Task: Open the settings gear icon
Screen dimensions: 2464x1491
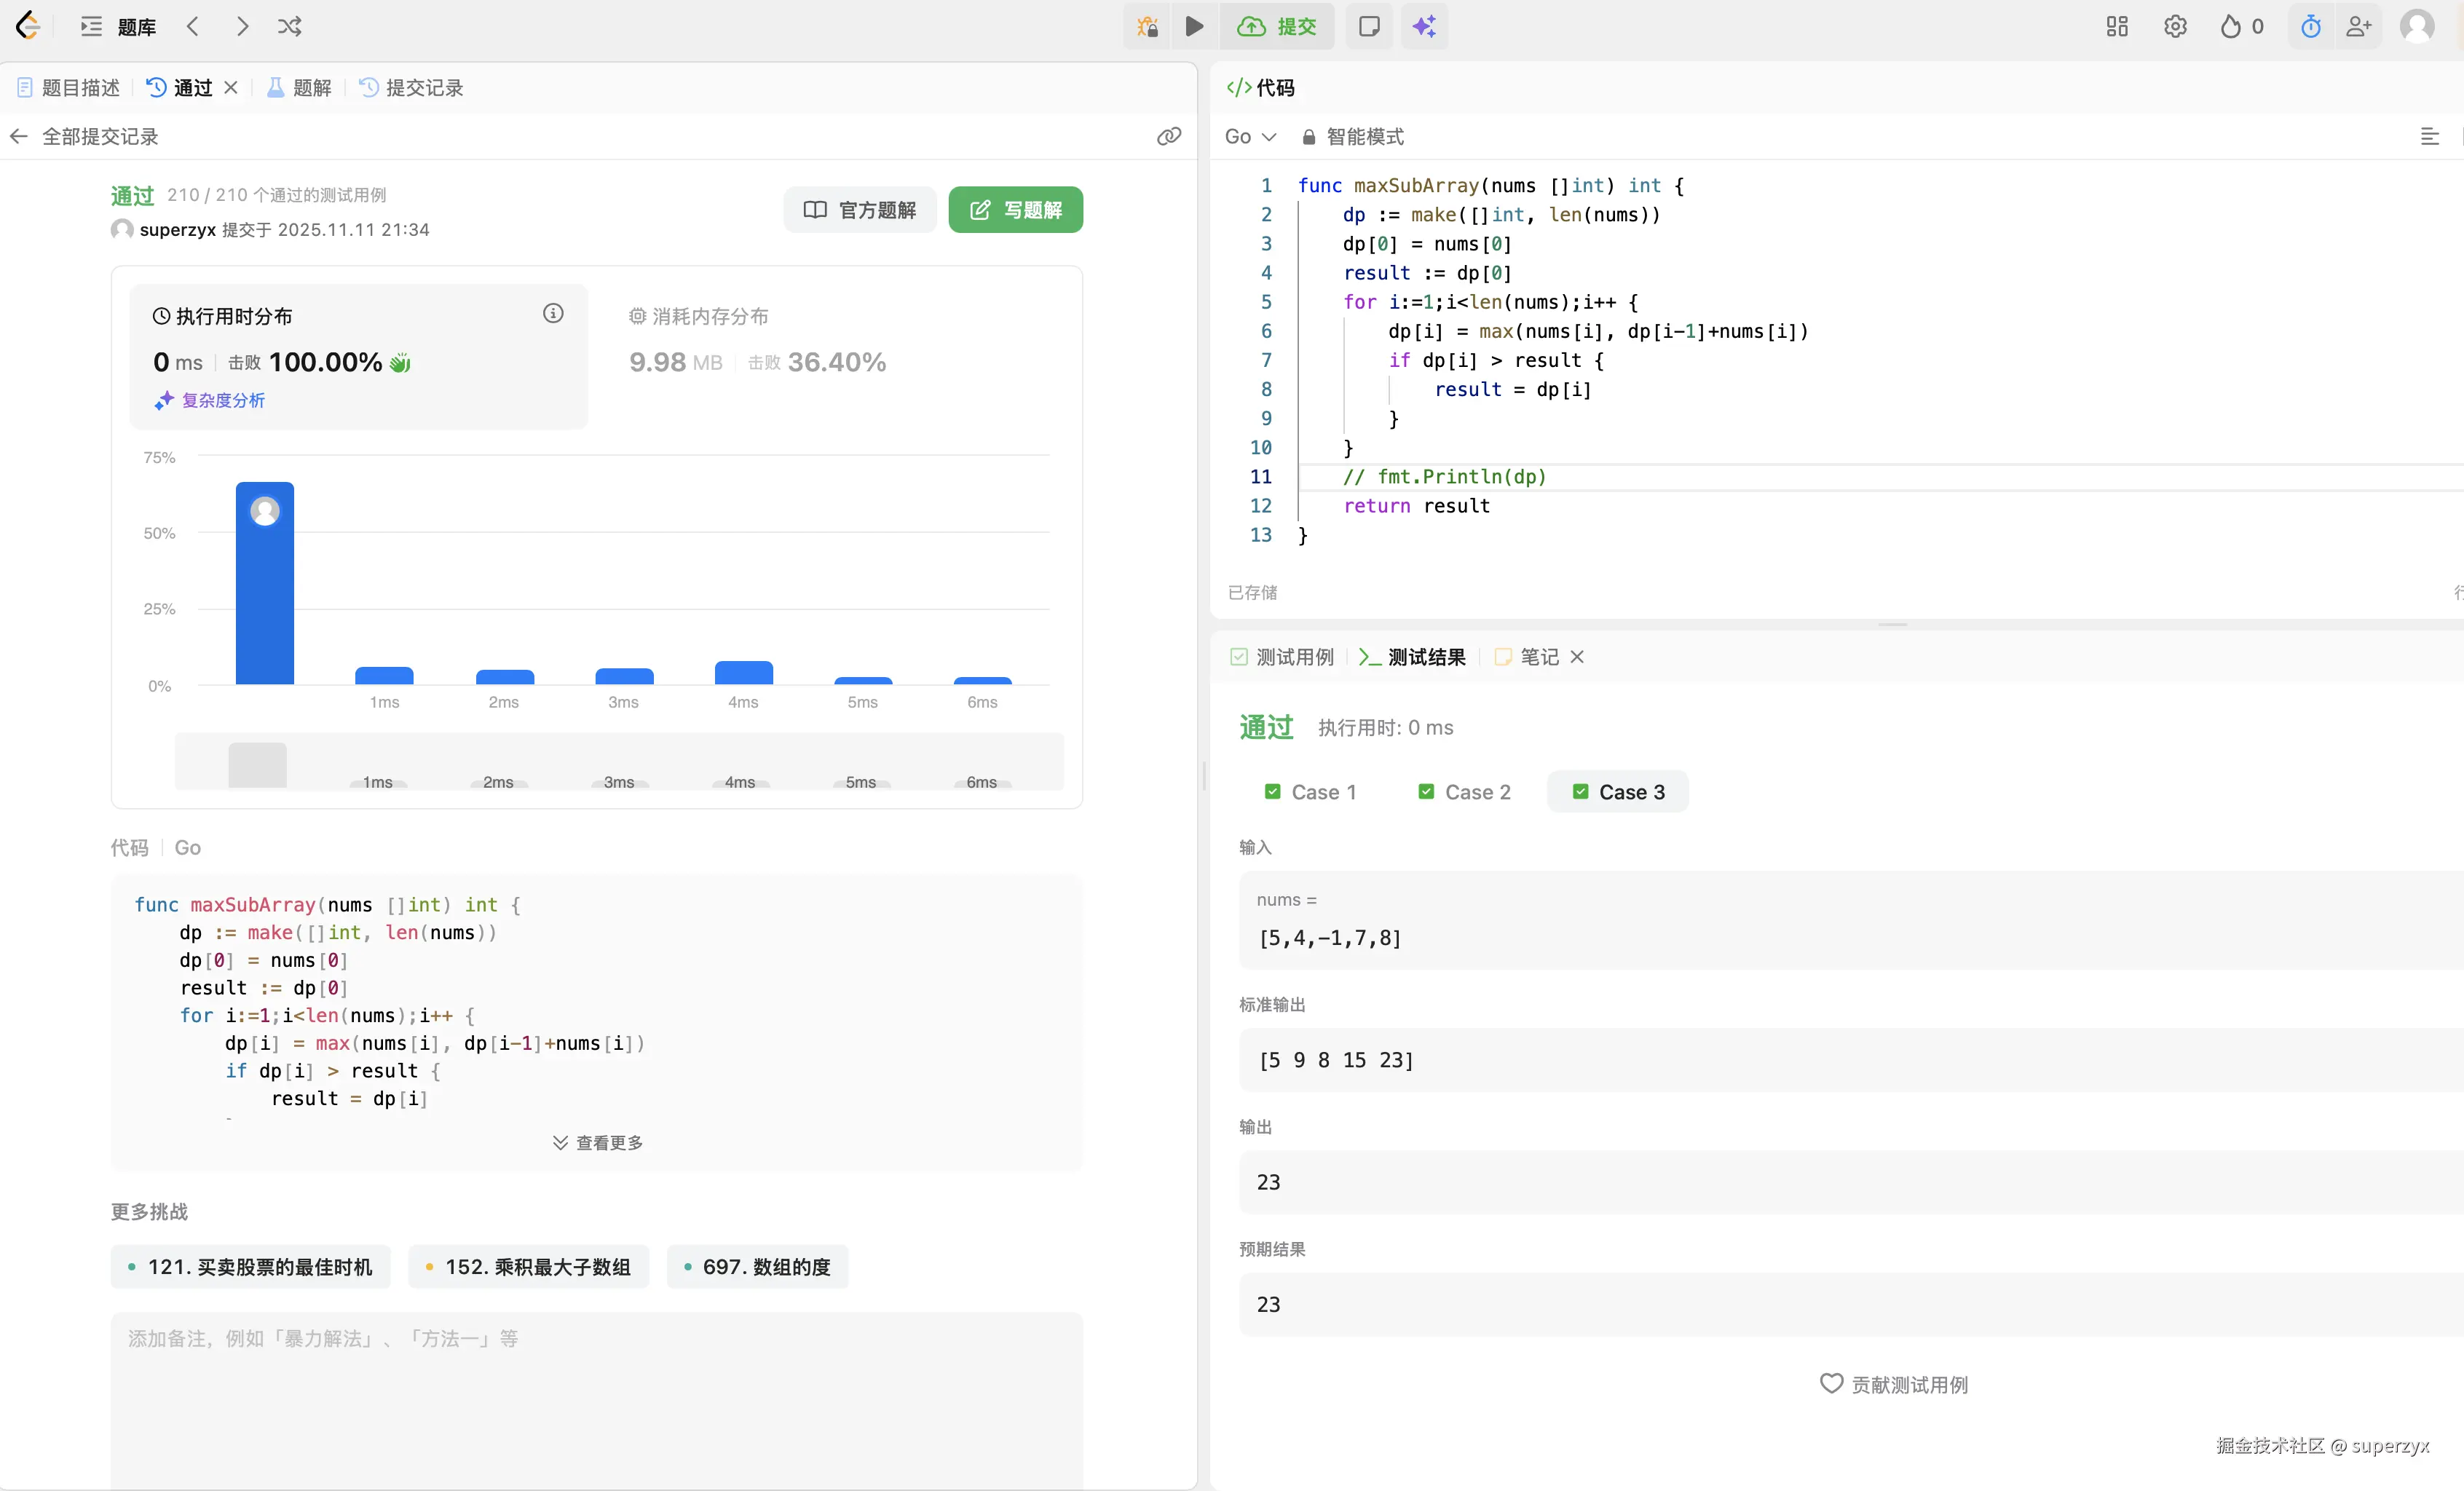Action: pyautogui.click(x=2175, y=27)
